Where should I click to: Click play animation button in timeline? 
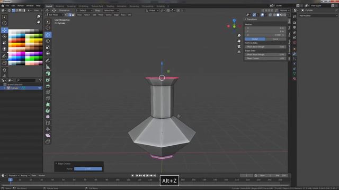(x=147, y=176)
